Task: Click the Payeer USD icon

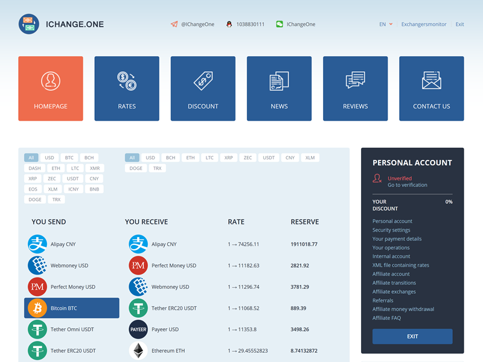Action: point(138,329)
